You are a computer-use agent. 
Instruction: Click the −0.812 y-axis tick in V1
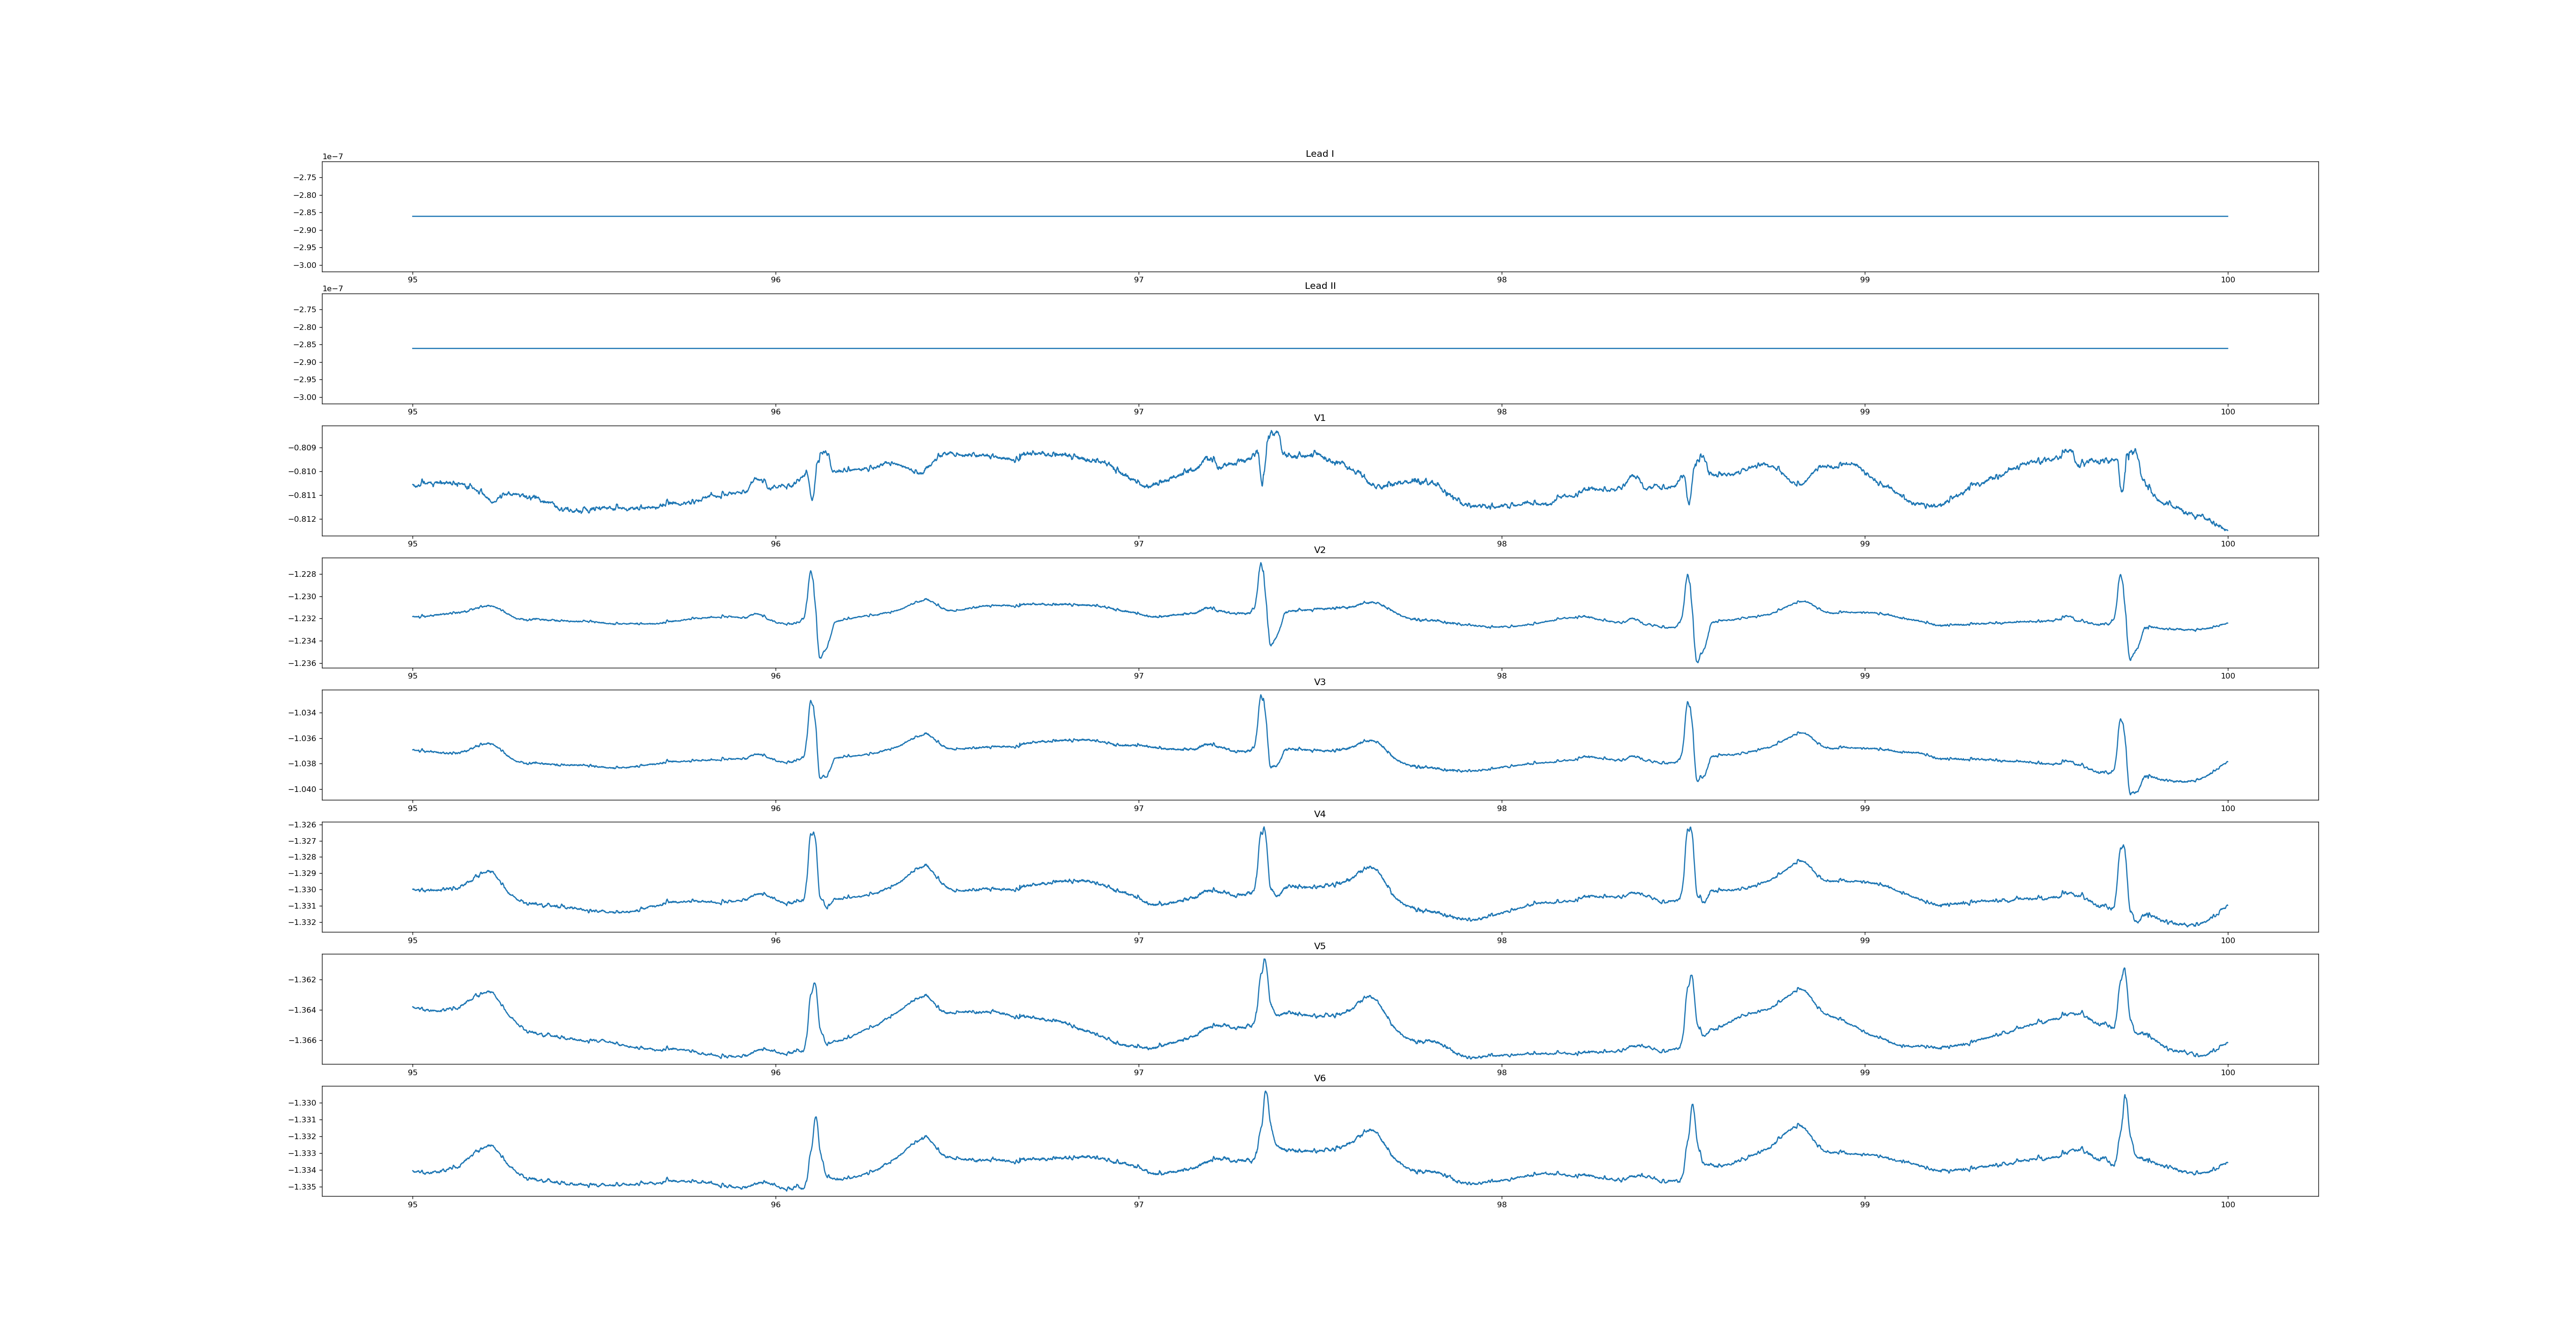pyautogui.click(x=303, y=519)
